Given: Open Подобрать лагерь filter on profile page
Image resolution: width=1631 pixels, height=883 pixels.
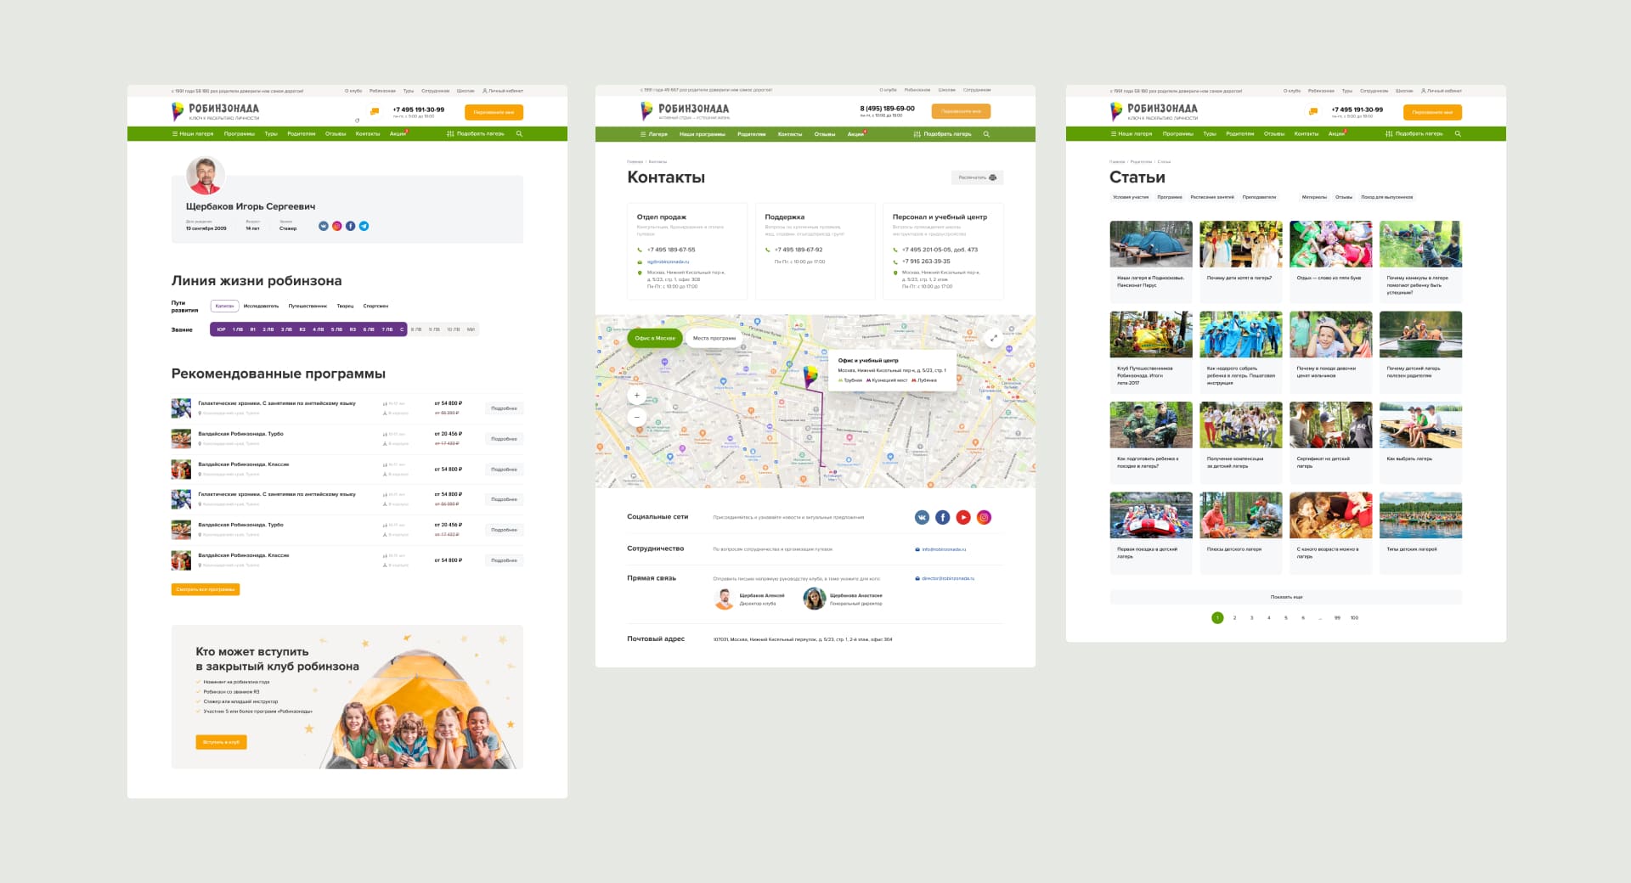Looking at the screenshot, I should pyautogui.click(x=476, y=133).
